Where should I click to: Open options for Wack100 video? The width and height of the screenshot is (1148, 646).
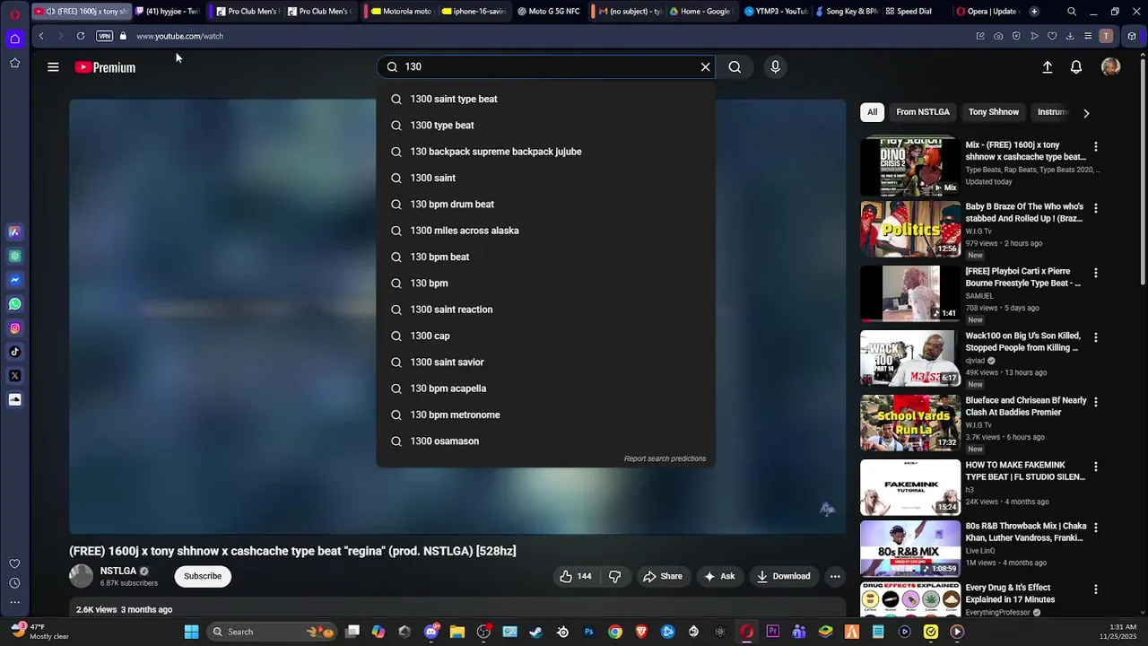tap(1095, 337)
